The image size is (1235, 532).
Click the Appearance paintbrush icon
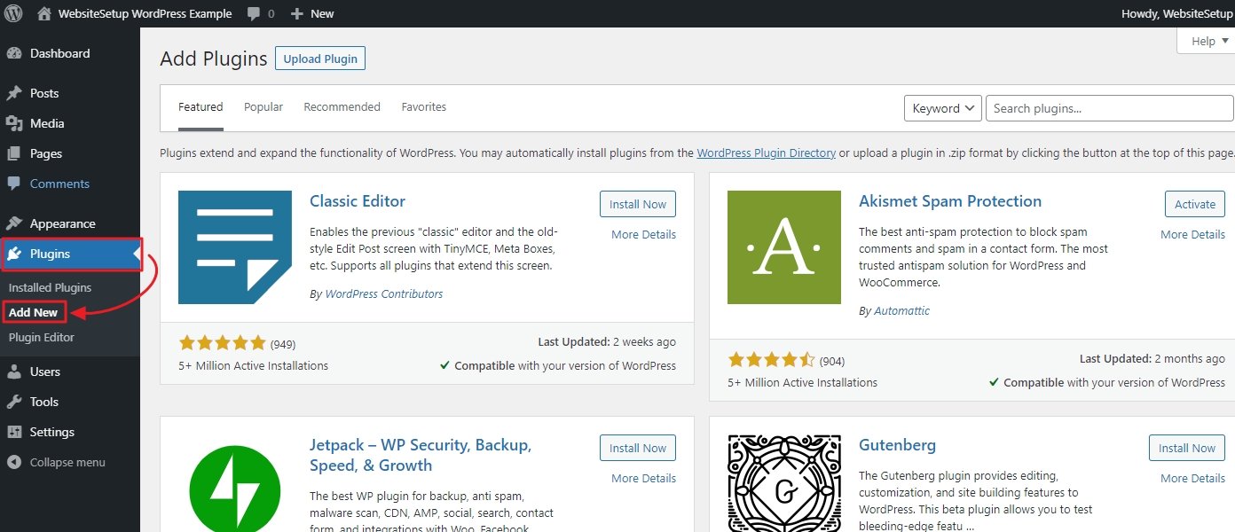(13, 223)
